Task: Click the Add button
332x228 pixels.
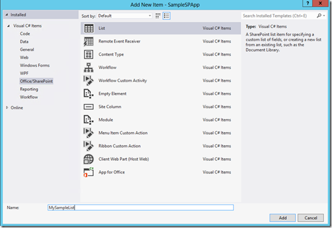Action: tap(283, 218)
